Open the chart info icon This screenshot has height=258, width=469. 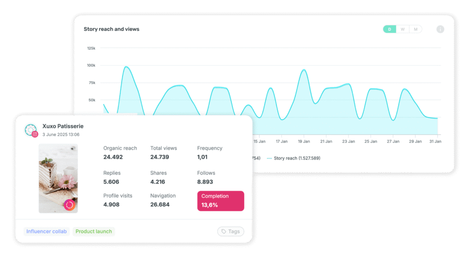(440, 29)
